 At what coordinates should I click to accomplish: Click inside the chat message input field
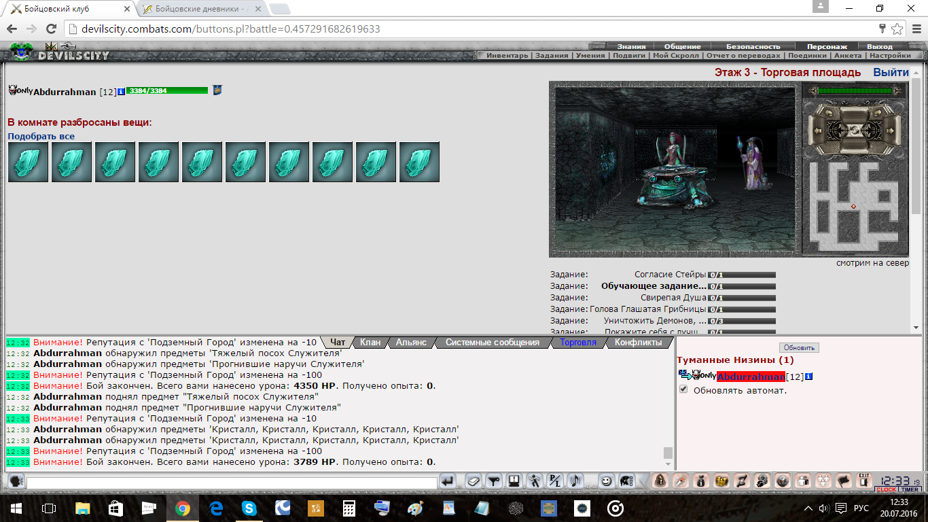tap(232, 483)
